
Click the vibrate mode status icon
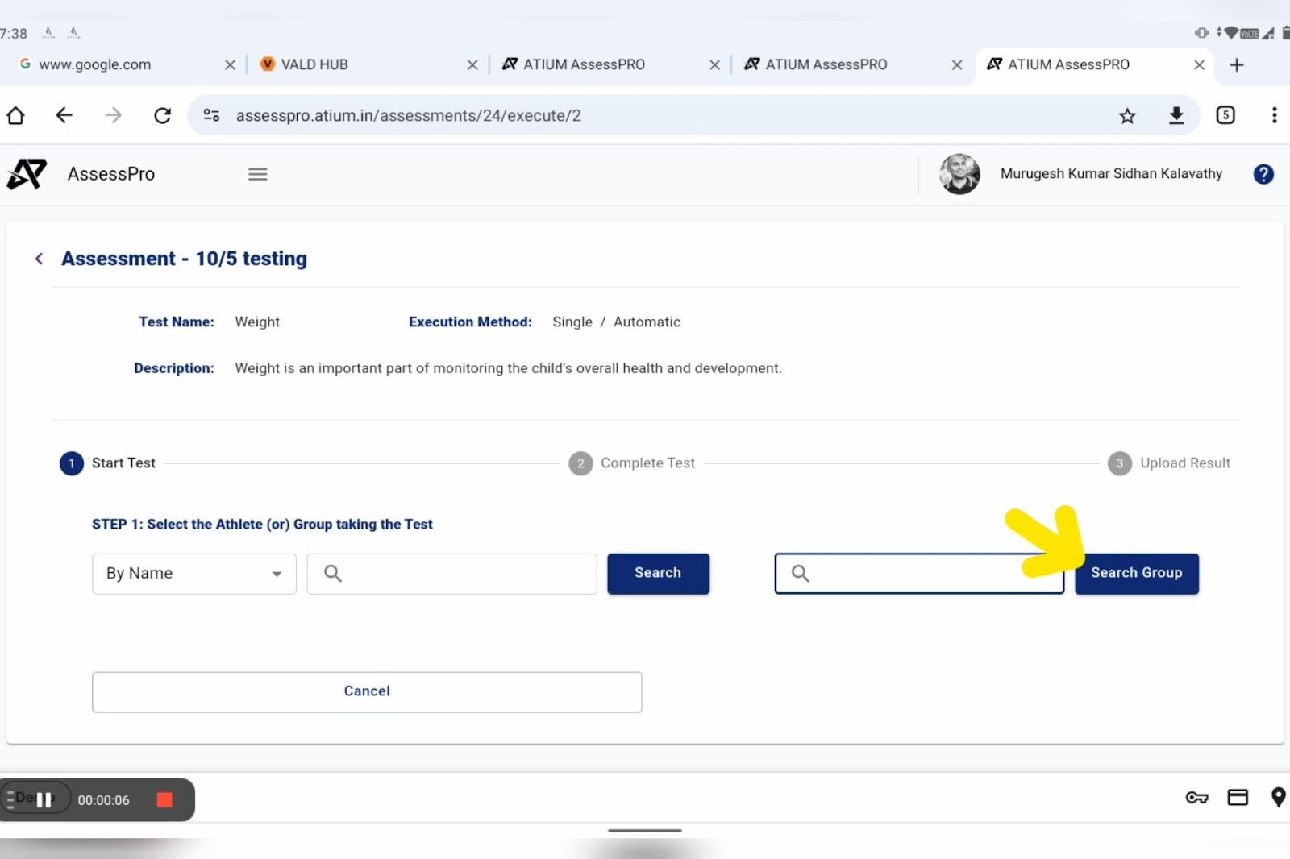tap(1201, 33)
